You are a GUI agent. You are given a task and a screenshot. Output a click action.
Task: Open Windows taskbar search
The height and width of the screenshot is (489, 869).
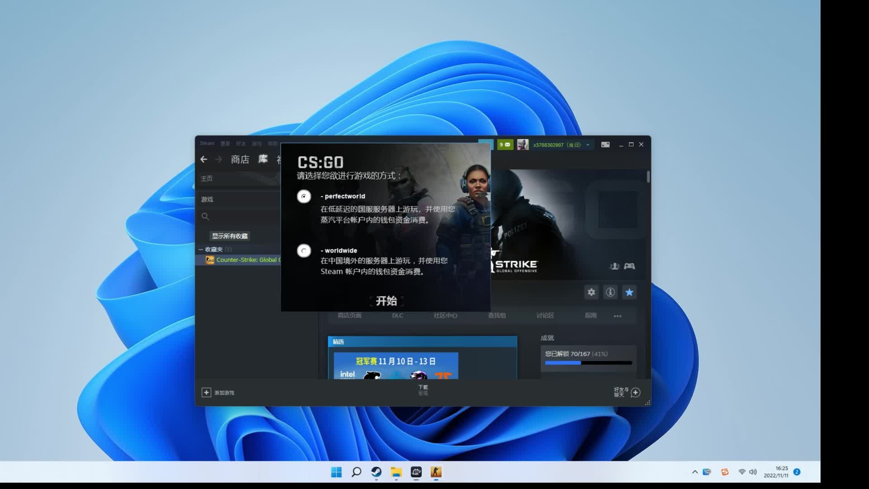pyautogui.click(x=356, y=472)
